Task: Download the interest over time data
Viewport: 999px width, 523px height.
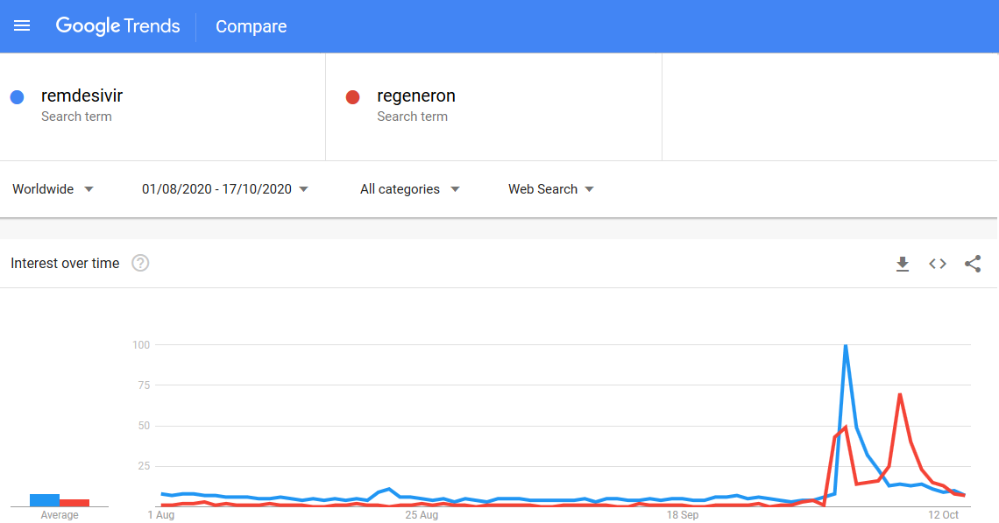Action: point(902,264)
